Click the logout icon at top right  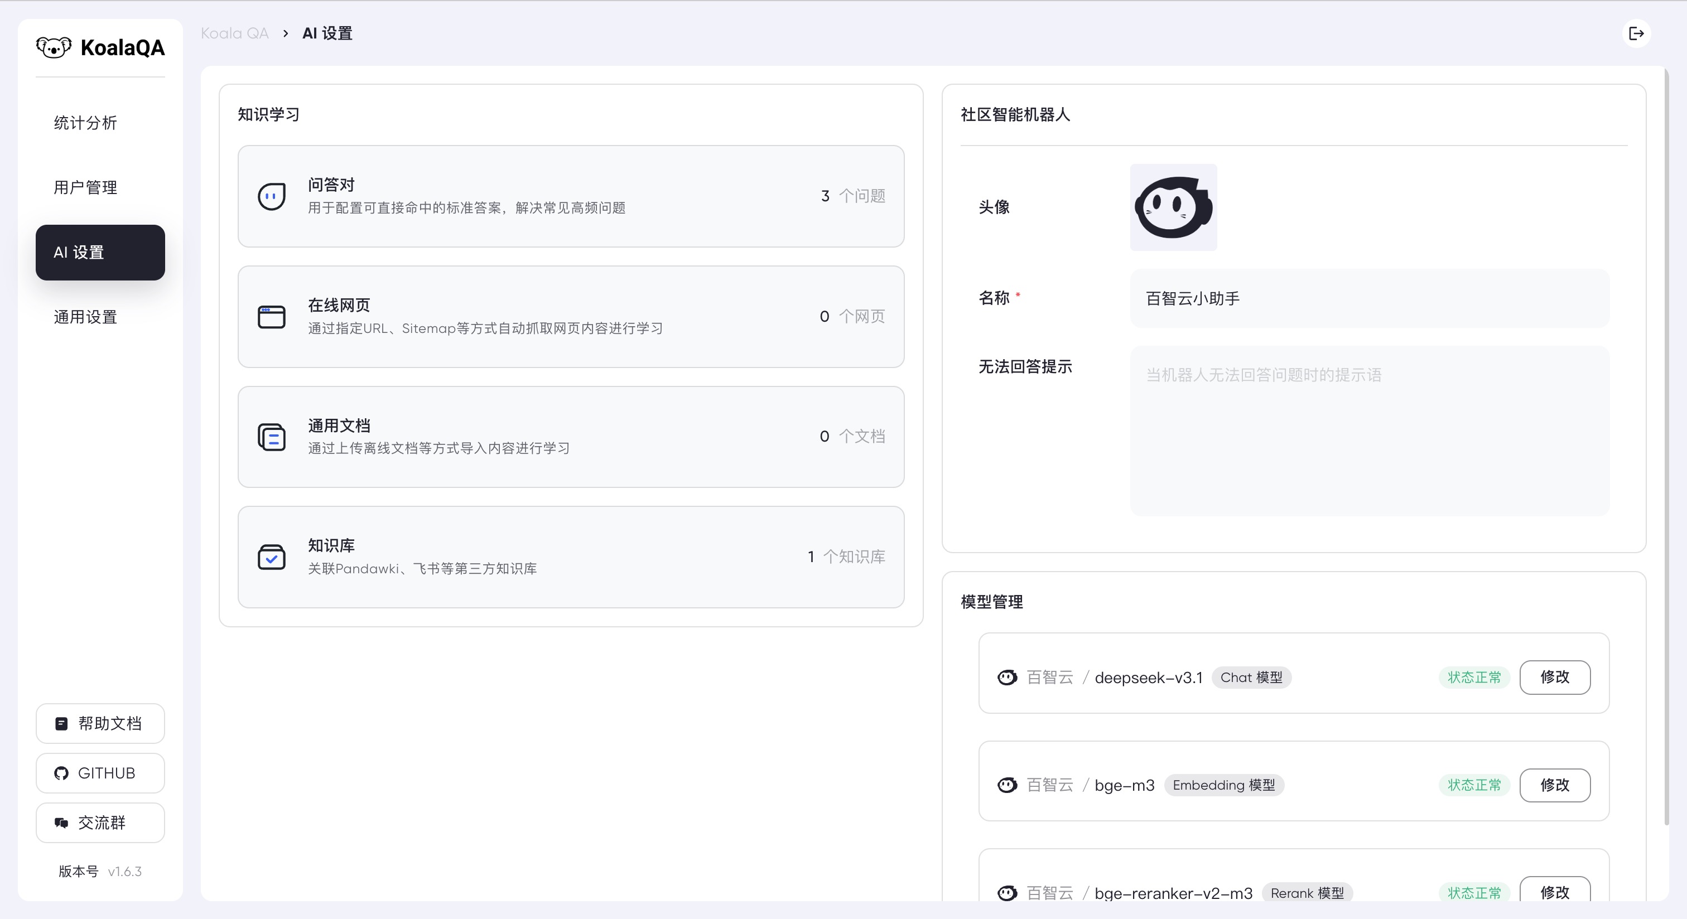point(1637,33)
